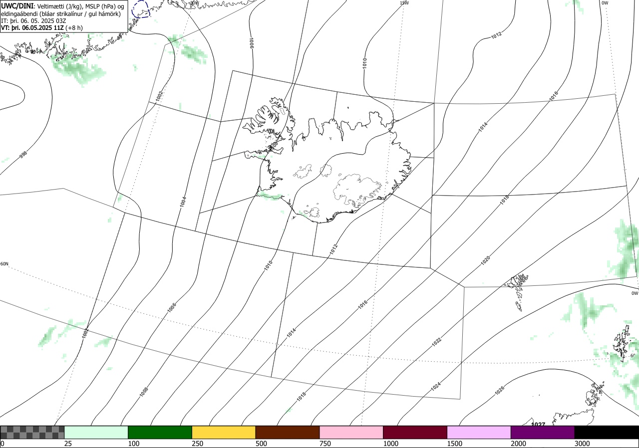Screen dimensions: 639x448
Task: Click the legend value '3000'
Action: coord(582,444)
